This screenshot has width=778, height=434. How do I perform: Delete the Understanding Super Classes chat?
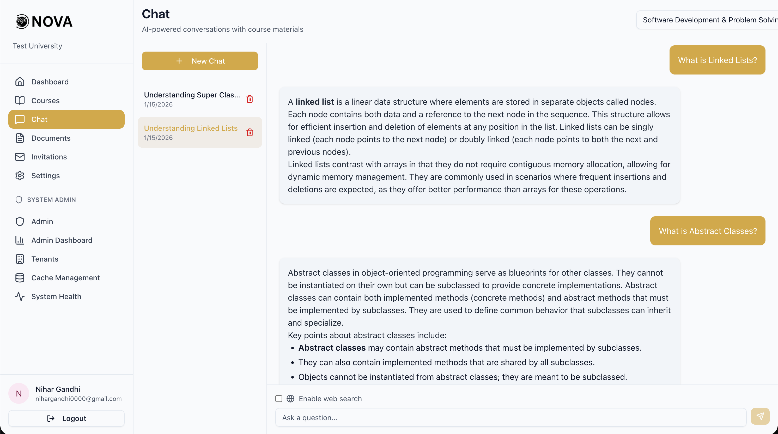[x=250, y=99]
